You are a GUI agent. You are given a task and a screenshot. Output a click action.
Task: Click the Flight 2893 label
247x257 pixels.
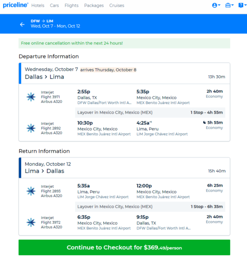pos(51,191)
